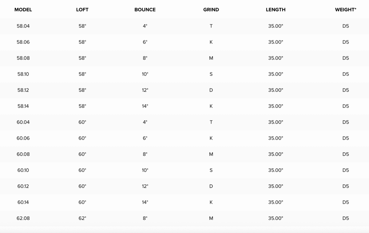Click model 58.10 in the table
Screen dimensions: 369x233
click(23, 74)
